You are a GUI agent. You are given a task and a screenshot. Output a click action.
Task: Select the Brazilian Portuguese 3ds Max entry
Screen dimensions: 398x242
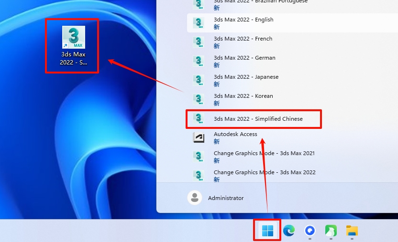point(260,2)
